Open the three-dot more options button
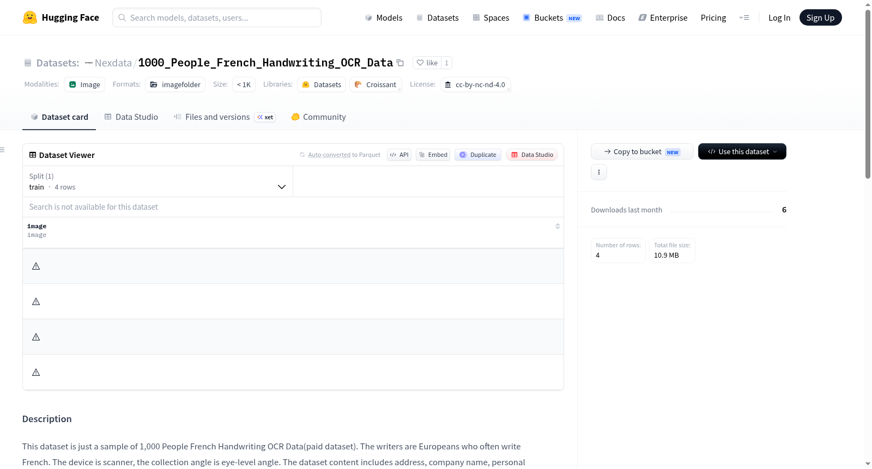The width and height of the screenshot is (872, 469). click(599, 172)
